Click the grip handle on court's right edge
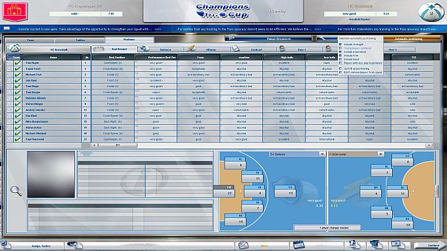 [436, 191]
